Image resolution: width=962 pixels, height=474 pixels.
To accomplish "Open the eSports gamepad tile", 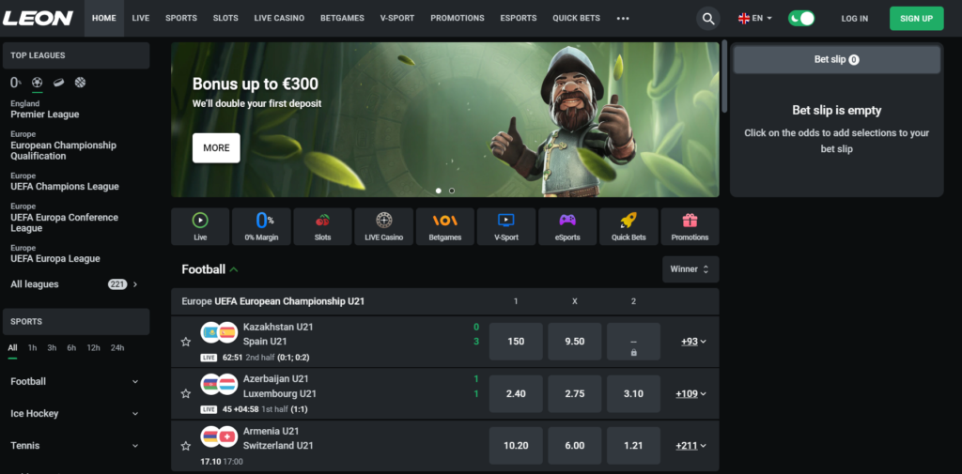I will click(567, 226).
